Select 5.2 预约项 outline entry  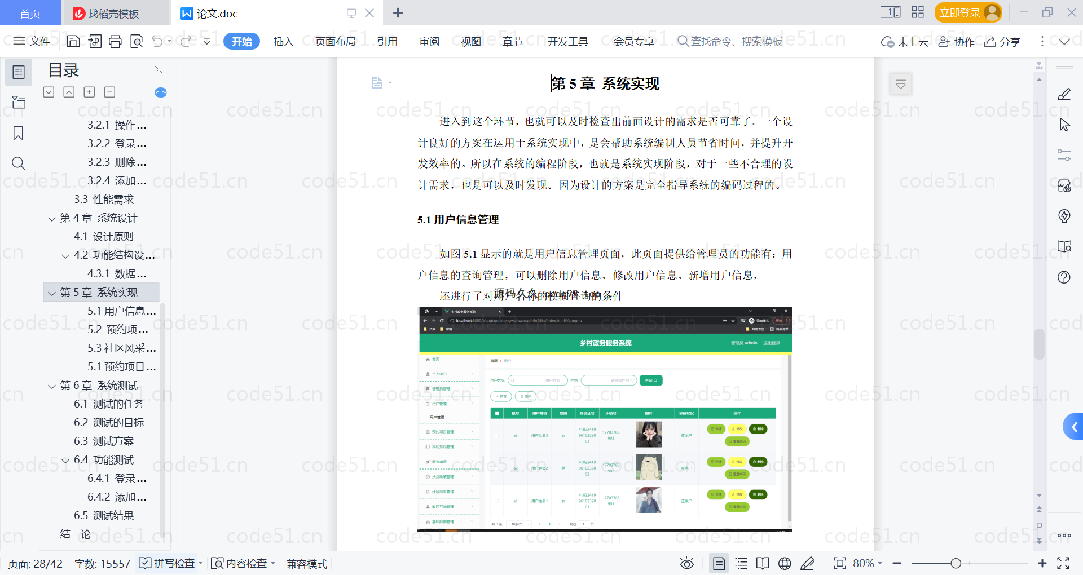118,330
